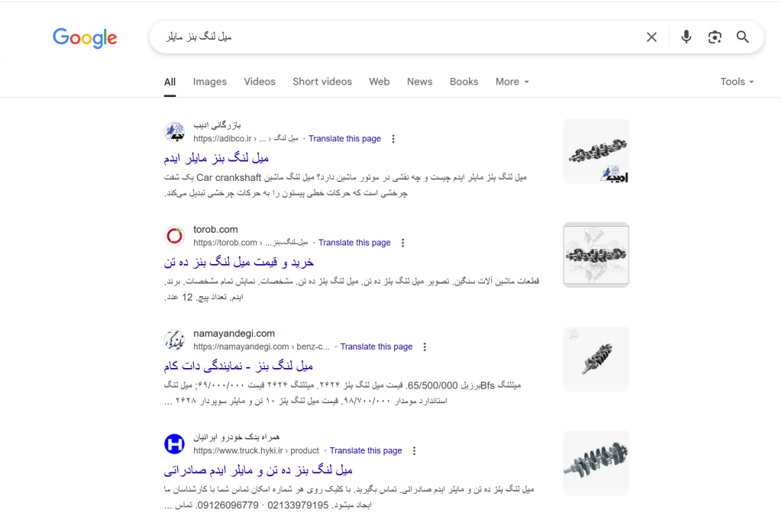Image resolution: width=782 pixels, height=529 pixels.
Task: Click site name 'namayandegi.com'
Action: pyautogui.click(x=234, y=333)
